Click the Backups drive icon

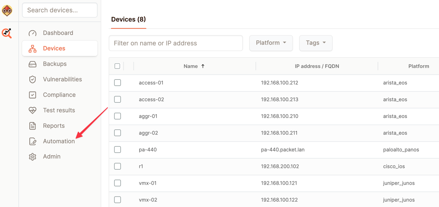pyautogui.click(x=32, y=64)
